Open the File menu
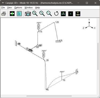This screenshot has width=100, height=98. click(3, 8)
